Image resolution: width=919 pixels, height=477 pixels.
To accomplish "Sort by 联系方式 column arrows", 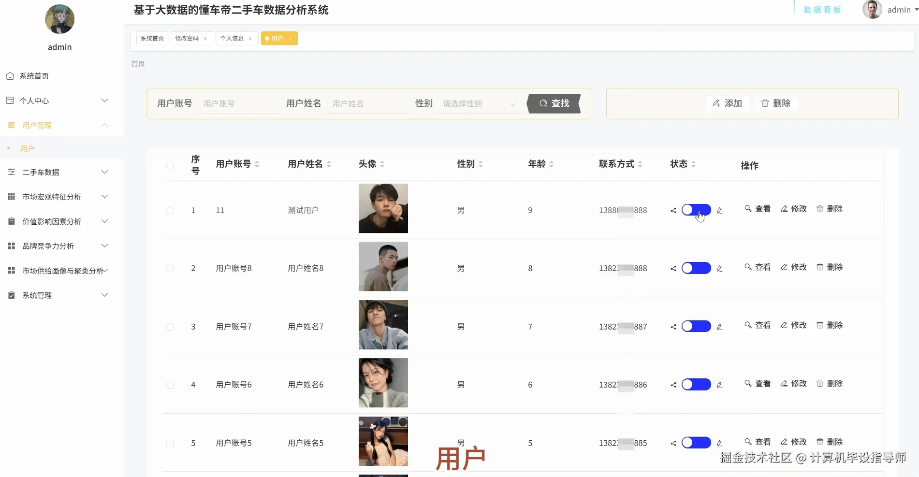I will click(640, 164).
